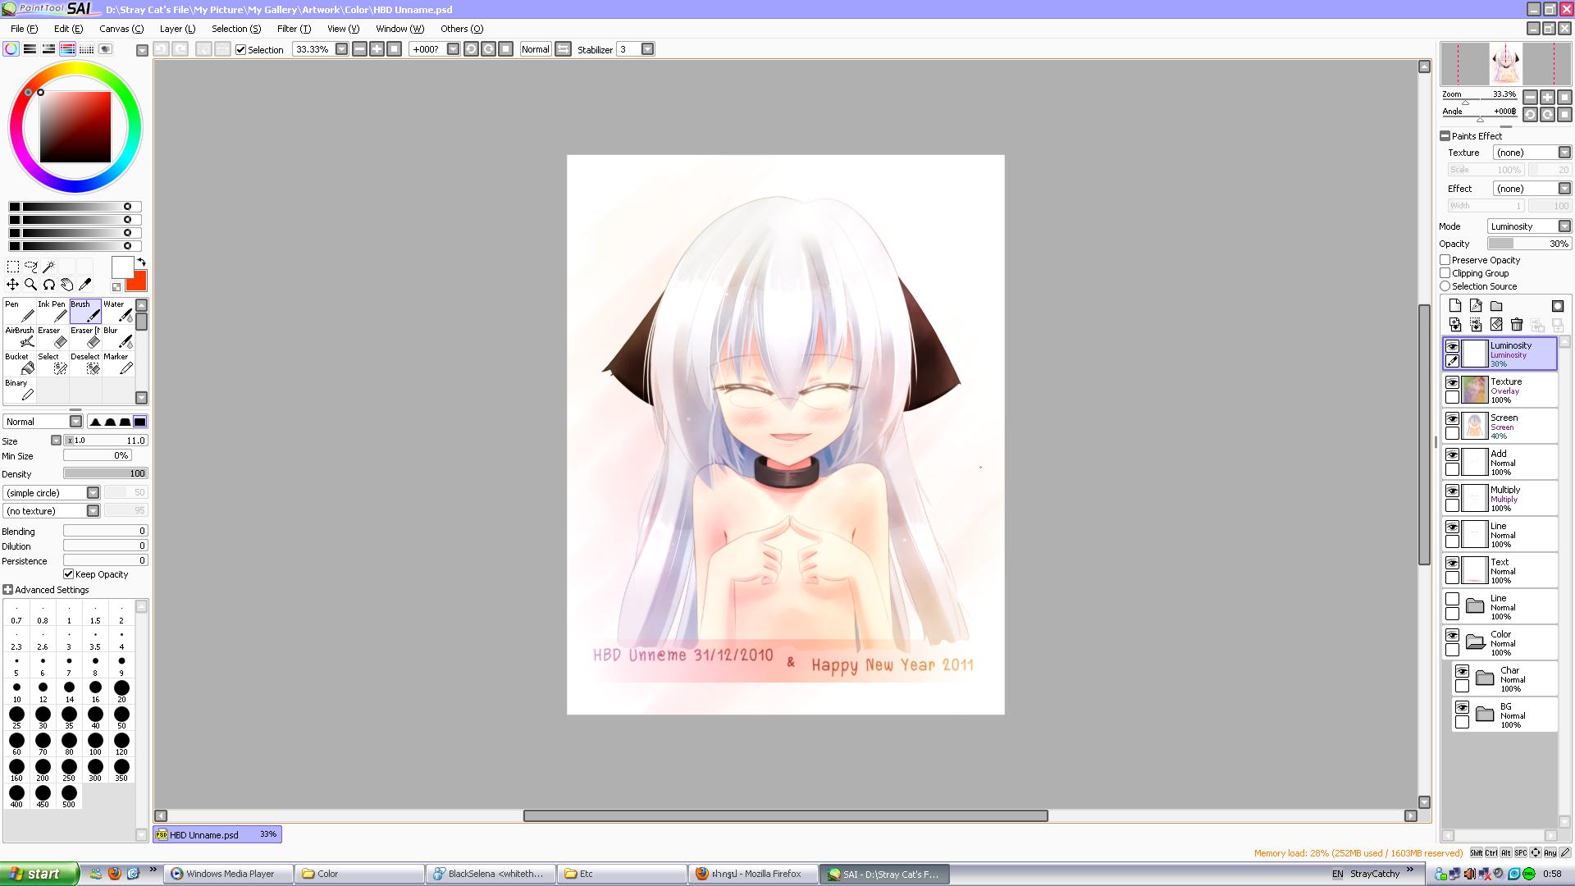
Task: Open the Filter menu
Action: [x=293, y=29]
